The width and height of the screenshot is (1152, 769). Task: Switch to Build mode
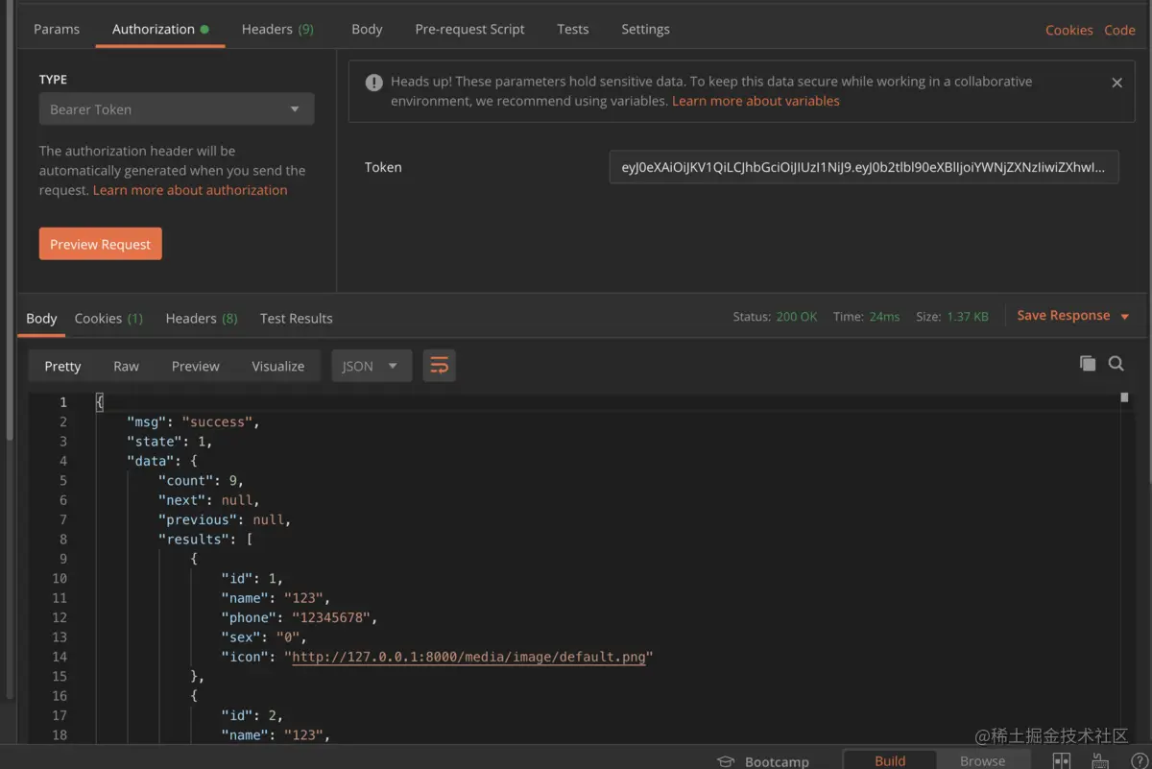[890, 760]
